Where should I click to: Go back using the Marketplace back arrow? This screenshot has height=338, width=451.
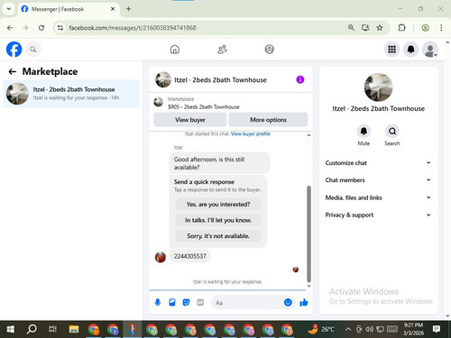click(x=13, y=71)
